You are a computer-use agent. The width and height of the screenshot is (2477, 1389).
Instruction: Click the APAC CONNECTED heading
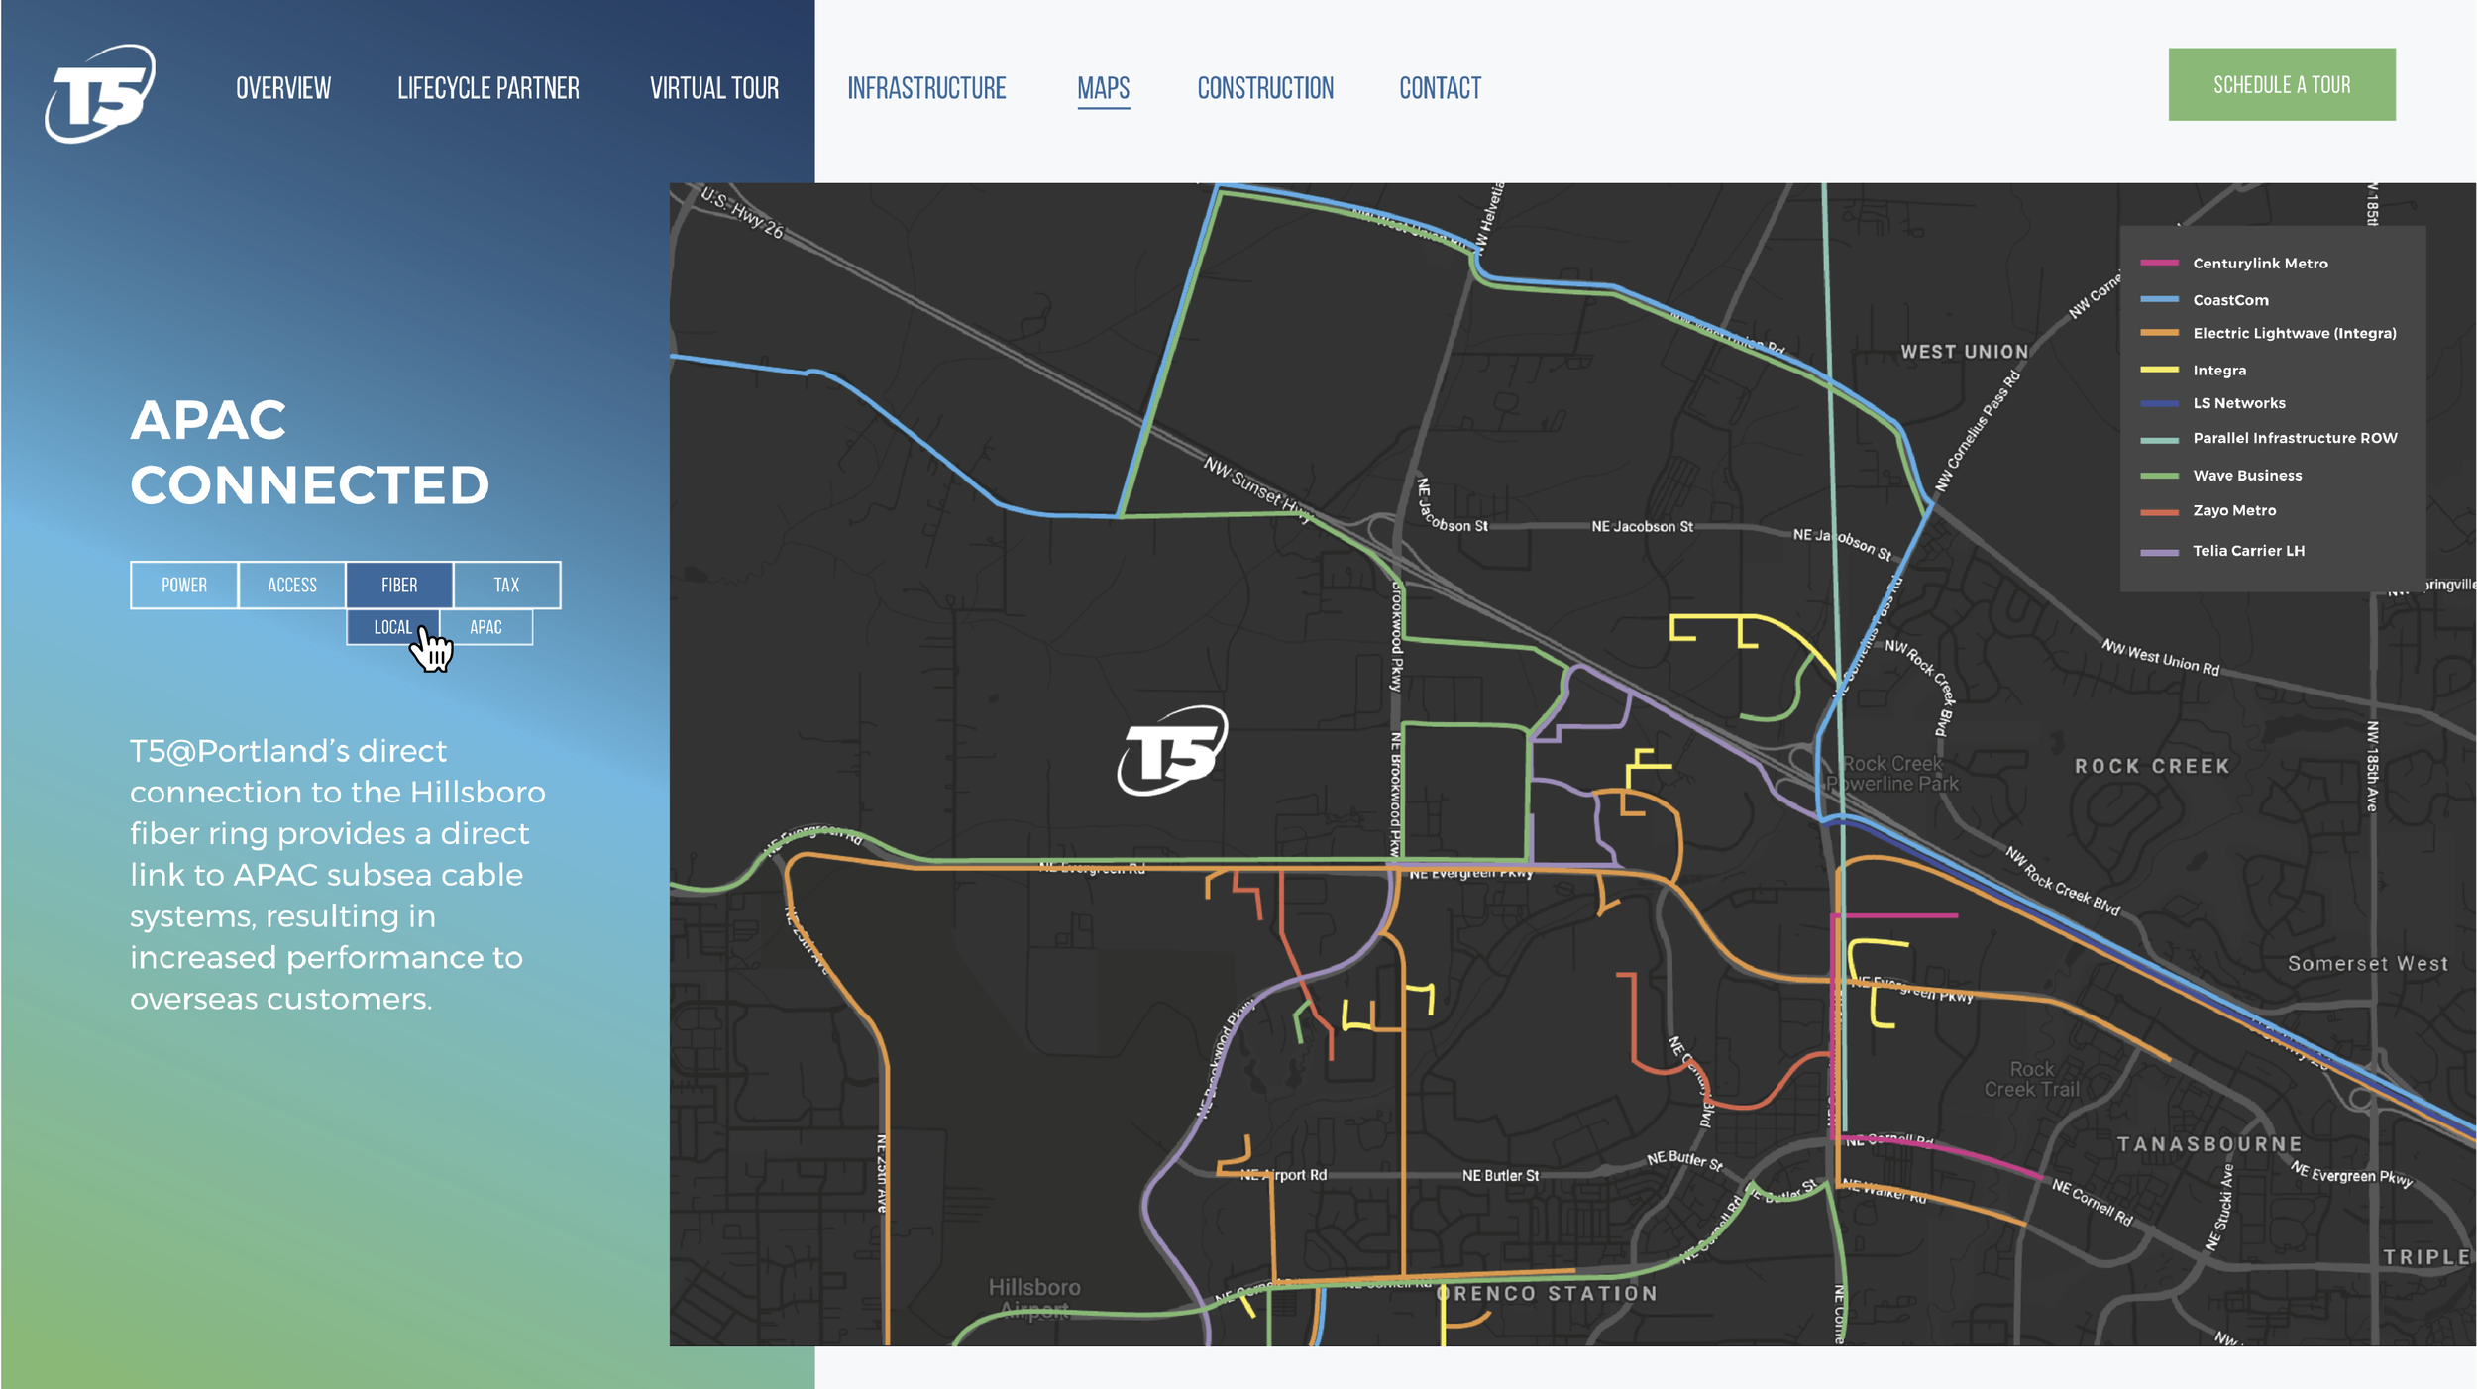click(x=310, y=453)
